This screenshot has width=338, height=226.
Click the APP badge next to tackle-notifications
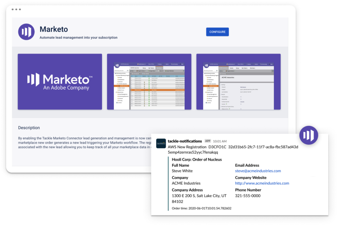[208, 141]
